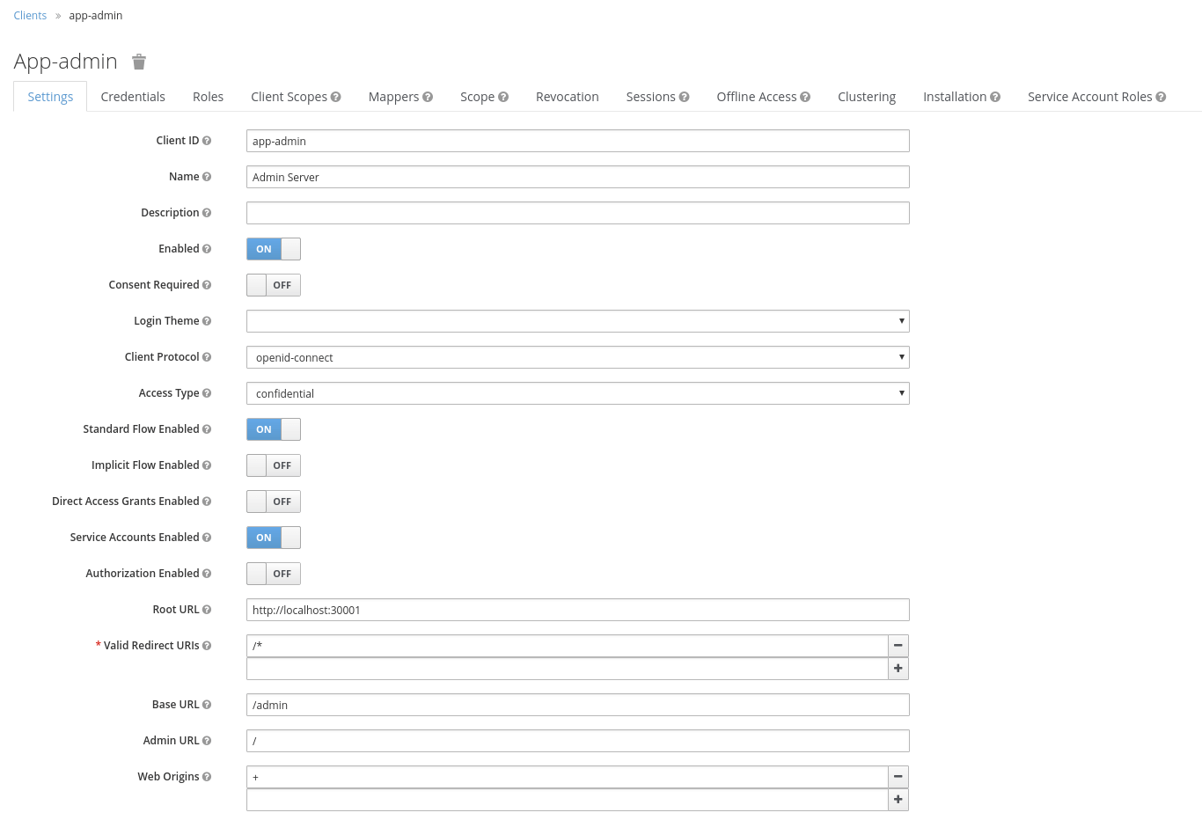Click help icon beside Root URL label
Viewport: 1202px width, 820px height.
[x=207, y=610]
